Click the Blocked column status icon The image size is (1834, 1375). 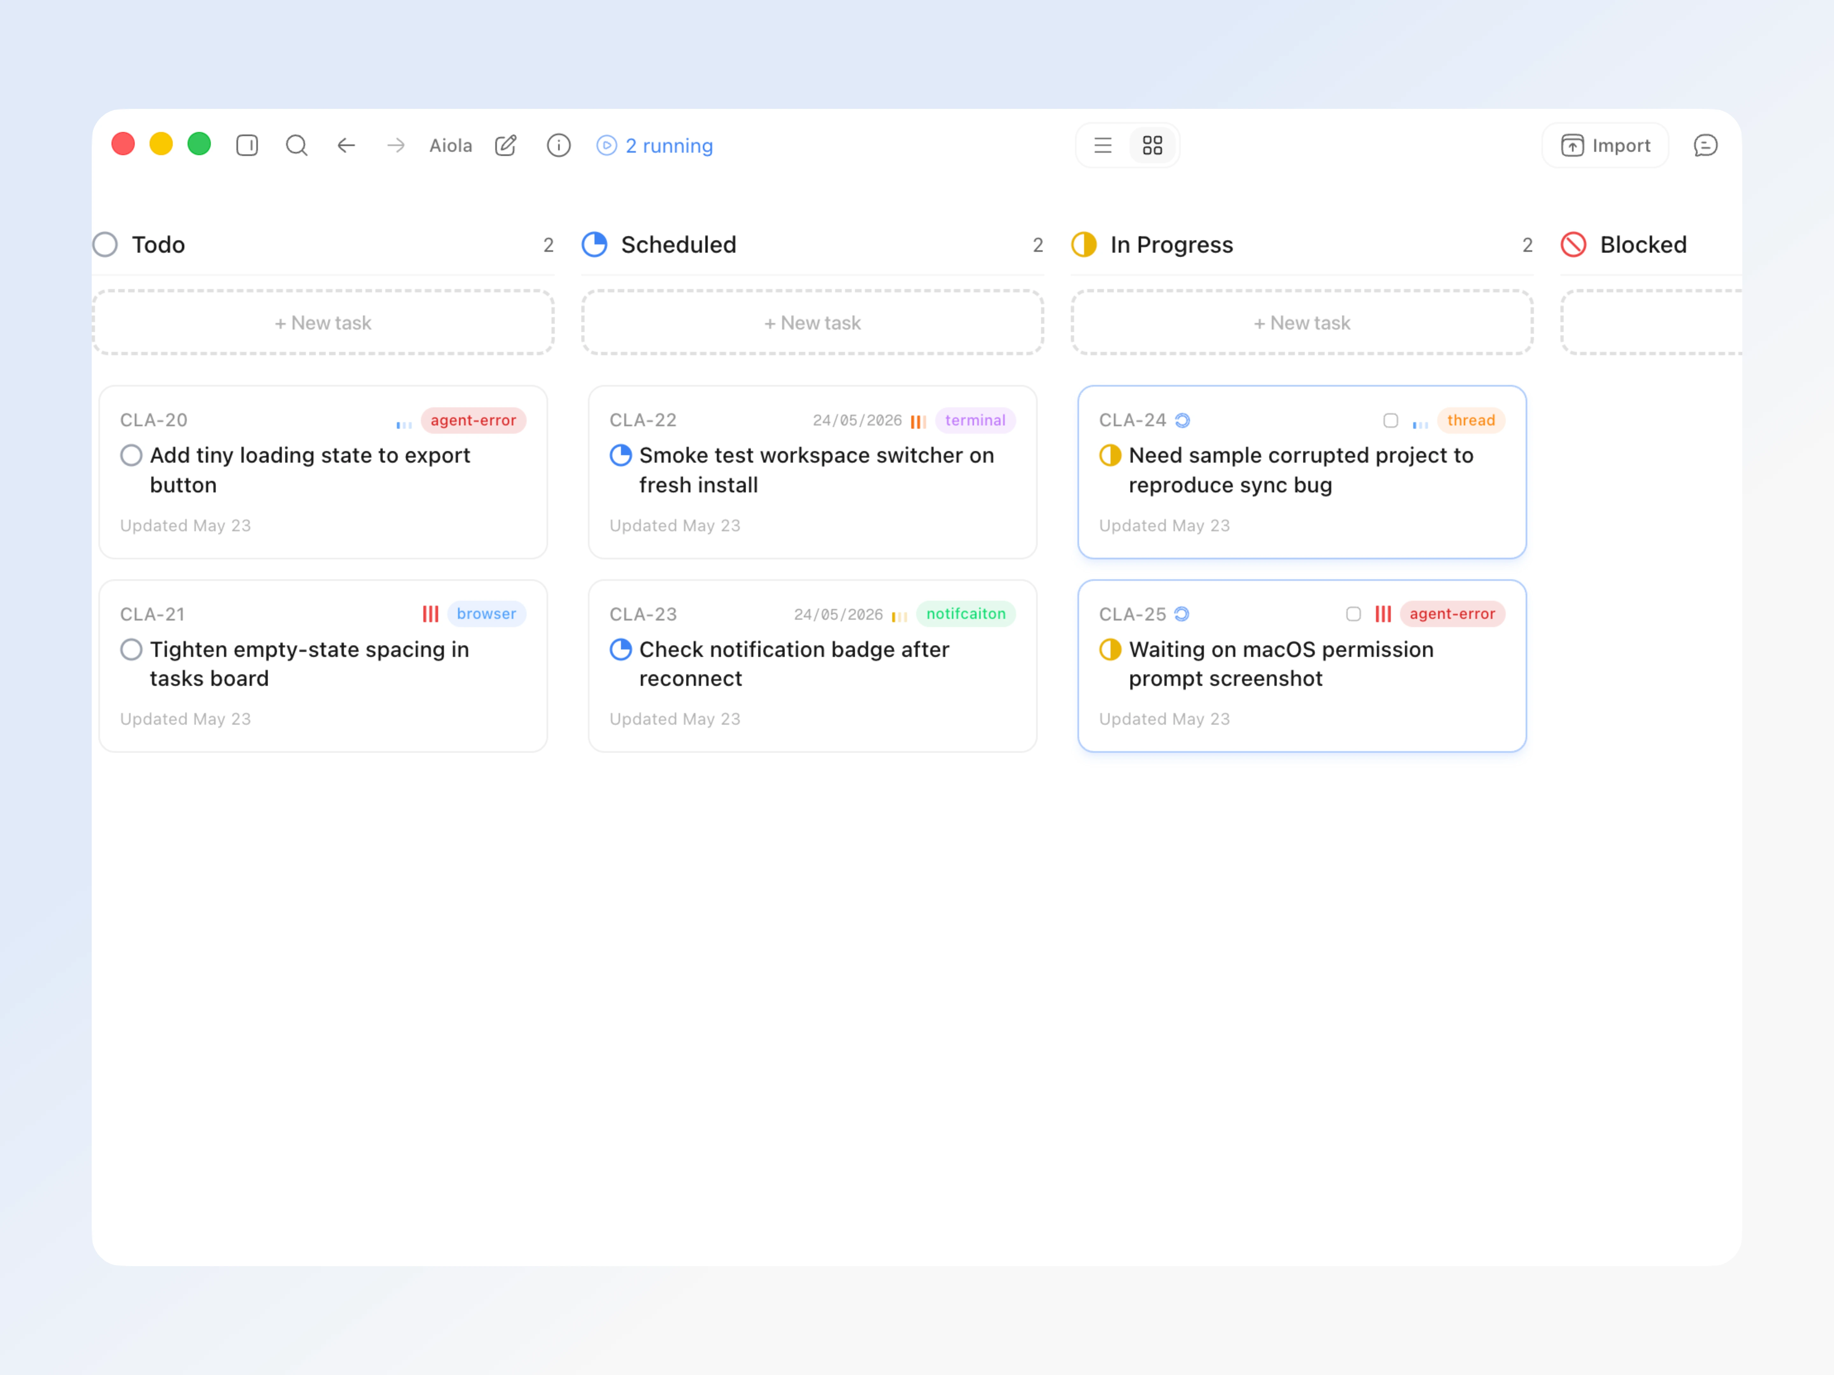(1574, 244)
